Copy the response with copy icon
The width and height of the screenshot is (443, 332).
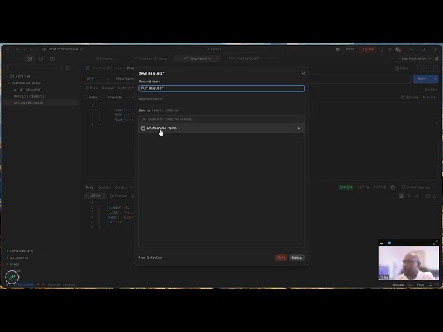coord(428,196)
